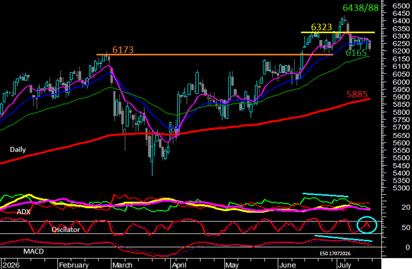Click the 6165 green moving average label
This screenshot has height=269, width=412.
(356, 53)
